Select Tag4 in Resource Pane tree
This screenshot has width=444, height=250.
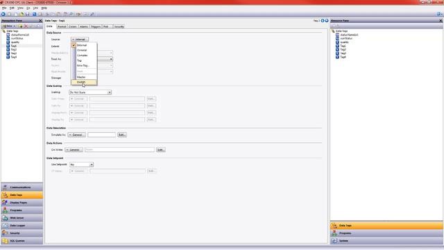pos(343,57)
